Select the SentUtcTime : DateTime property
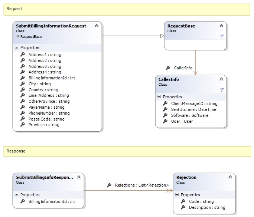The height and width of the screenshot is (217, 254). tap(193, 109)
